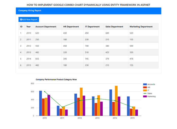Click Marketing value 520 for 2010
177x129 pixels.
tap(131, 33)
